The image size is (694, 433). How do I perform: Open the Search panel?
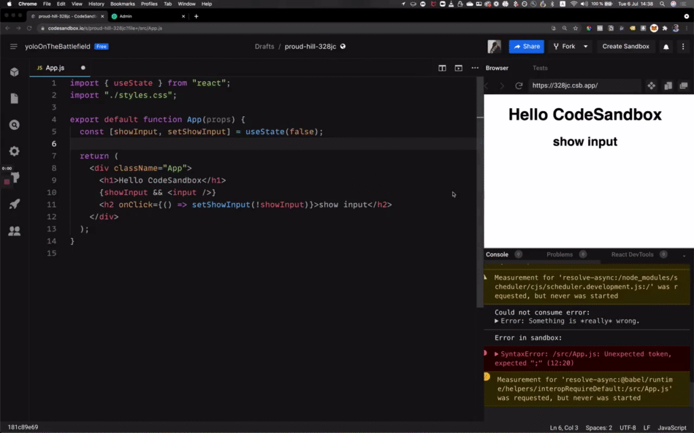coord(14,124)
